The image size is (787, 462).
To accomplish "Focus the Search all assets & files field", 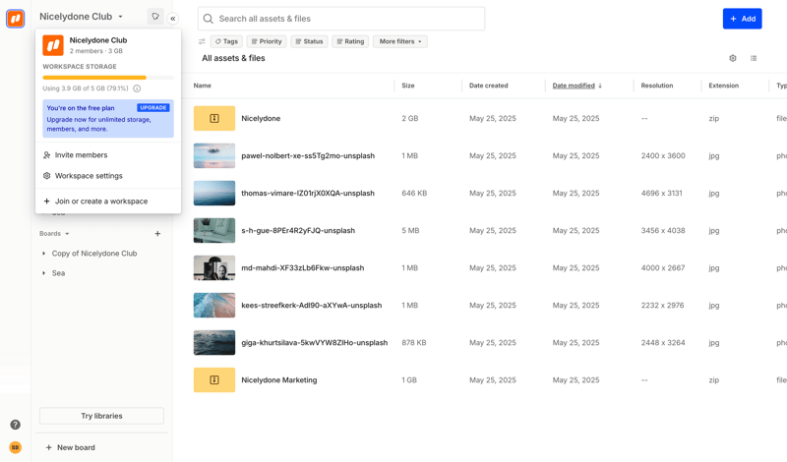I will tap(341, 19).
